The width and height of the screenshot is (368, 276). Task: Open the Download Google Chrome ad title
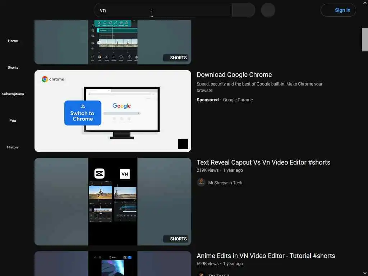[234, 75]
